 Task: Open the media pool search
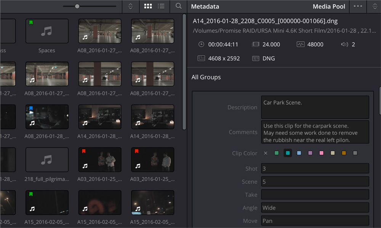coord(178,6)
